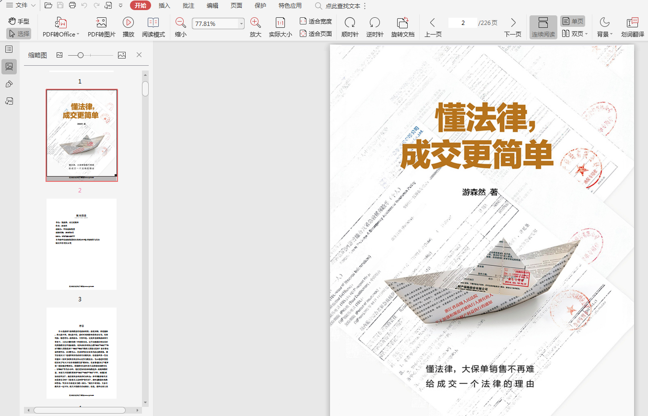The height and width of the screenshot is (416, 648).
Task: Click the 放大 zoom in icon
Action: pos(255,23)
